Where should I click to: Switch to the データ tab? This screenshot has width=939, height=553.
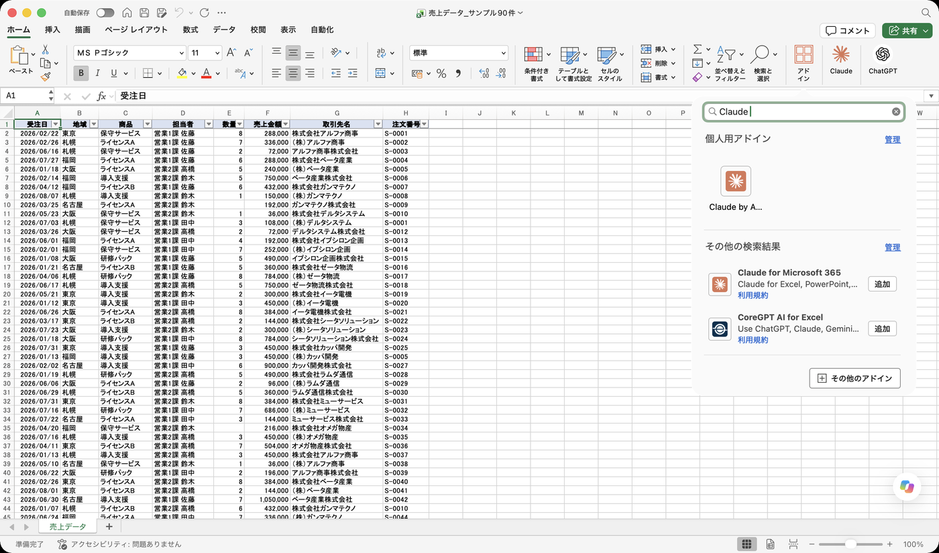224,29
